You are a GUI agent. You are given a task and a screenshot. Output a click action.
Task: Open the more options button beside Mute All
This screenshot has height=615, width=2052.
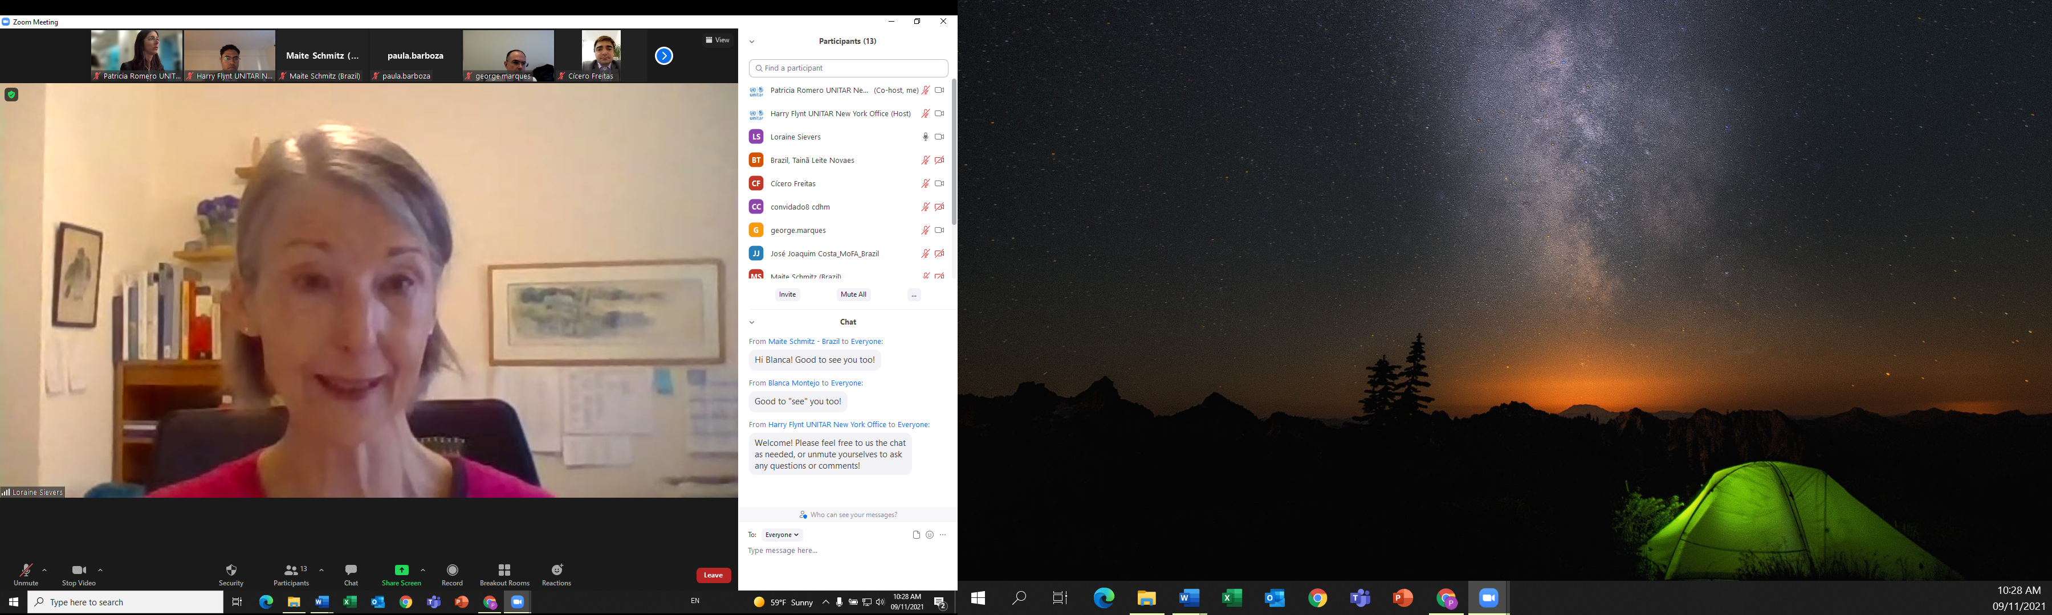click(x=914, y=295)
